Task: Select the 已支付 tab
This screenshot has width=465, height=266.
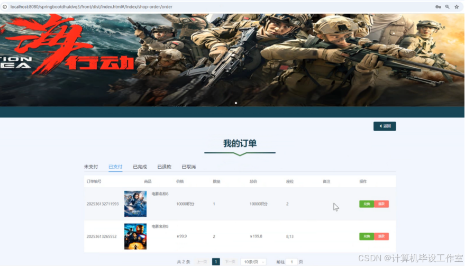Action: [115, 167]
